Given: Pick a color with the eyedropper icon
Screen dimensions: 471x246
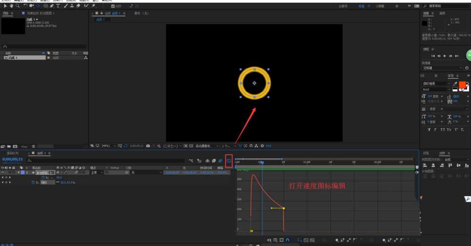Looking at the screenshot, I should click(455, 83).
